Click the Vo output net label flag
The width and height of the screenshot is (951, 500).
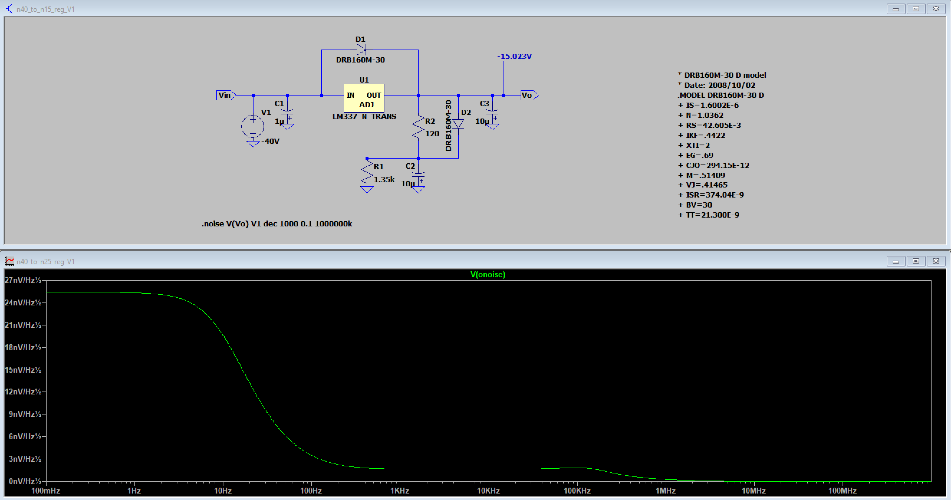point(529,95)
